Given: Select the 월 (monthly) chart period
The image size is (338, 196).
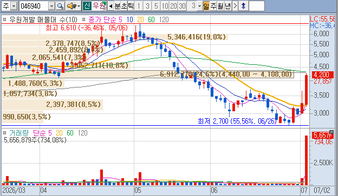Looking at the screenshot, I should tap(220, 6).
